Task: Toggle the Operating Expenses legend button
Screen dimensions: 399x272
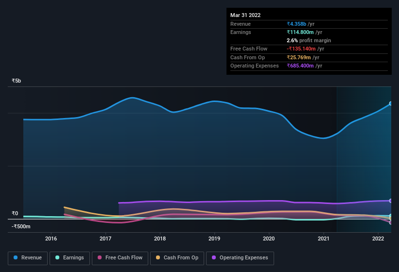Action: 240,258
